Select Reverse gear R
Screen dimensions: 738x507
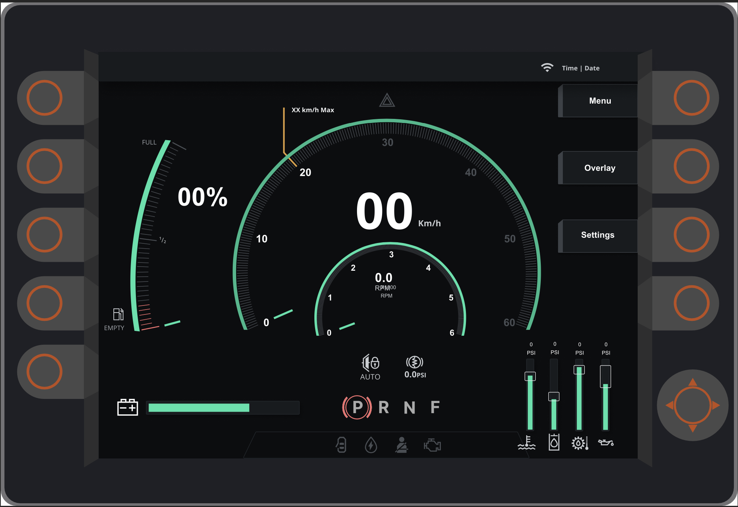click(384, 407)
